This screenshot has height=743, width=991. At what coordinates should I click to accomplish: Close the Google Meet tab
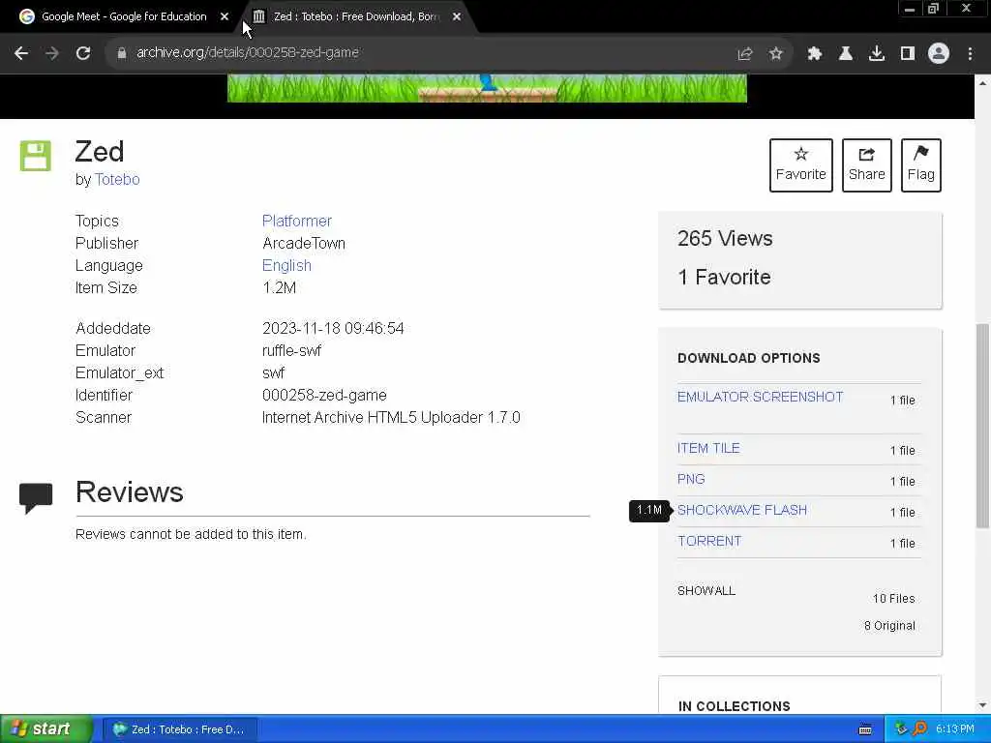(225, 17)
